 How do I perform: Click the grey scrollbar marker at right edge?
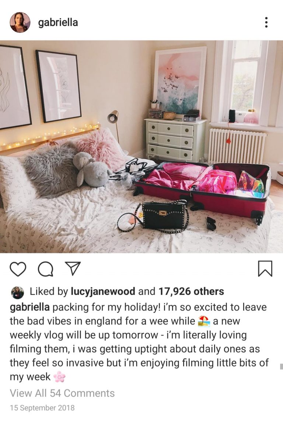click(281, 366)
